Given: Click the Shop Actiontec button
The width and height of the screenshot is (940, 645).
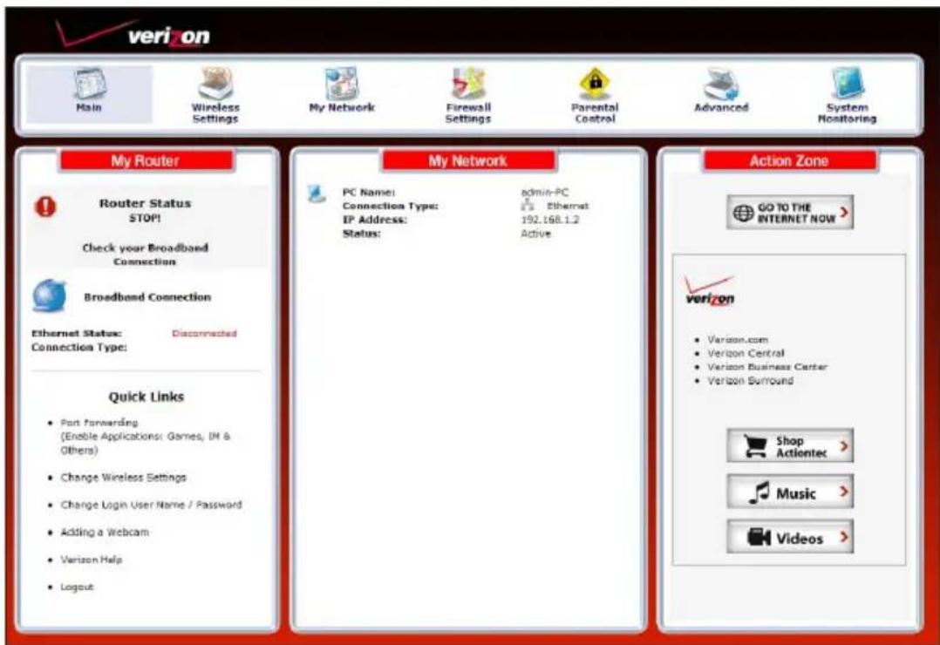Looking at the screenshot, I should [x=790, y=446].
